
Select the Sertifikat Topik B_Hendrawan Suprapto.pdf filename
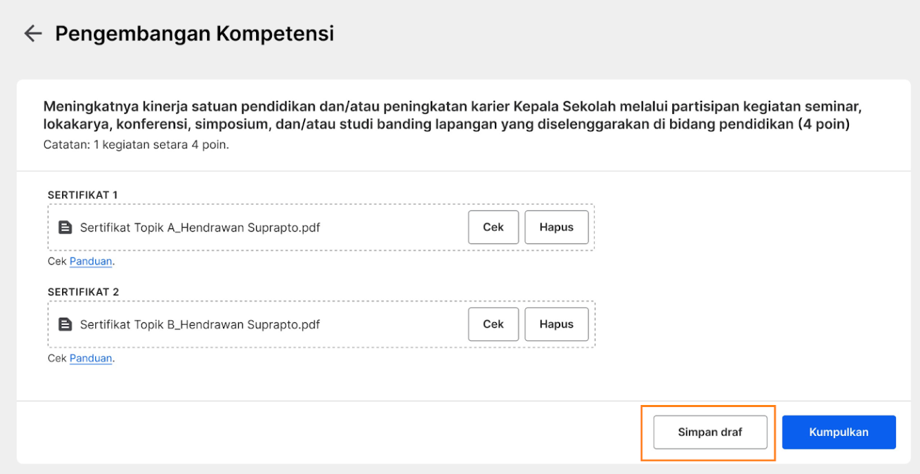click(x=200, y=324)
